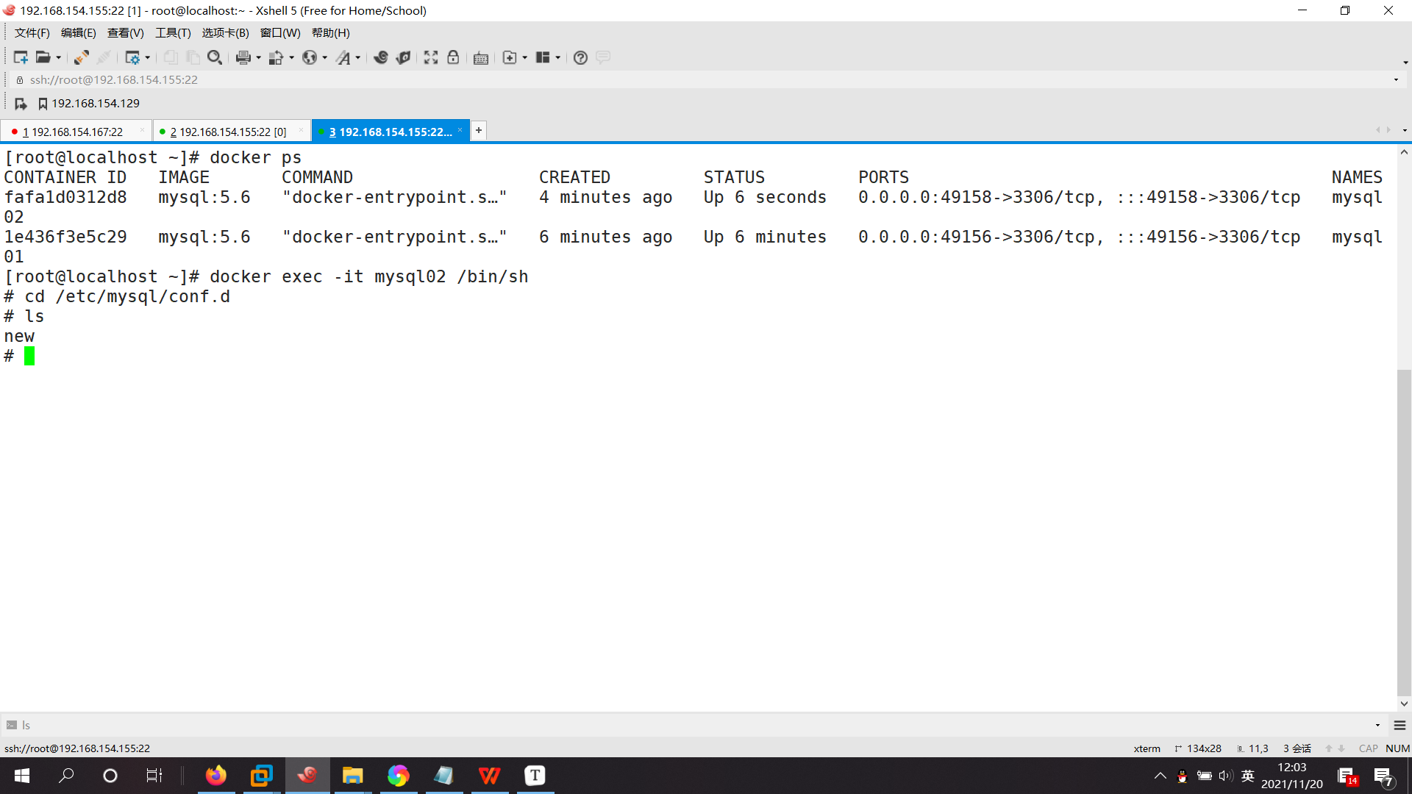Click the lock screen padlock icon
Image resolution: width=1412 pixels, height=794 pixels.
pos(453,57)
